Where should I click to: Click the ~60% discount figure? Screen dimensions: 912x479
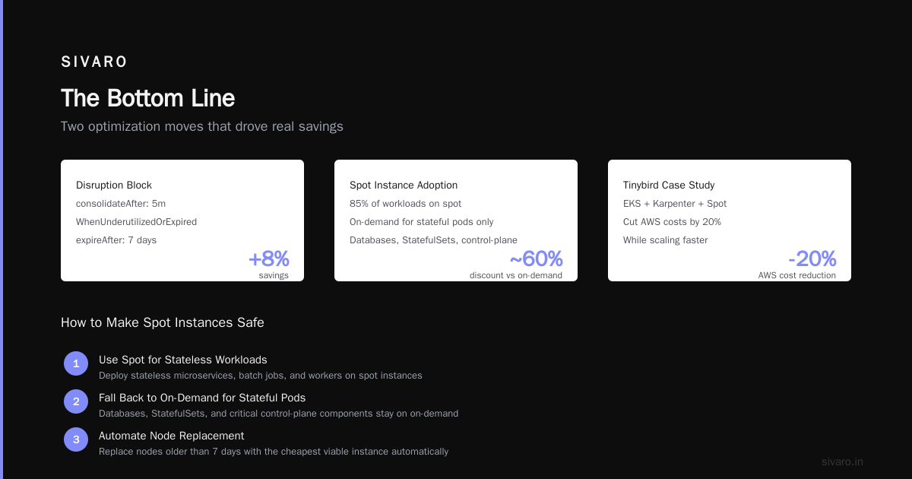tap(536, 259)
